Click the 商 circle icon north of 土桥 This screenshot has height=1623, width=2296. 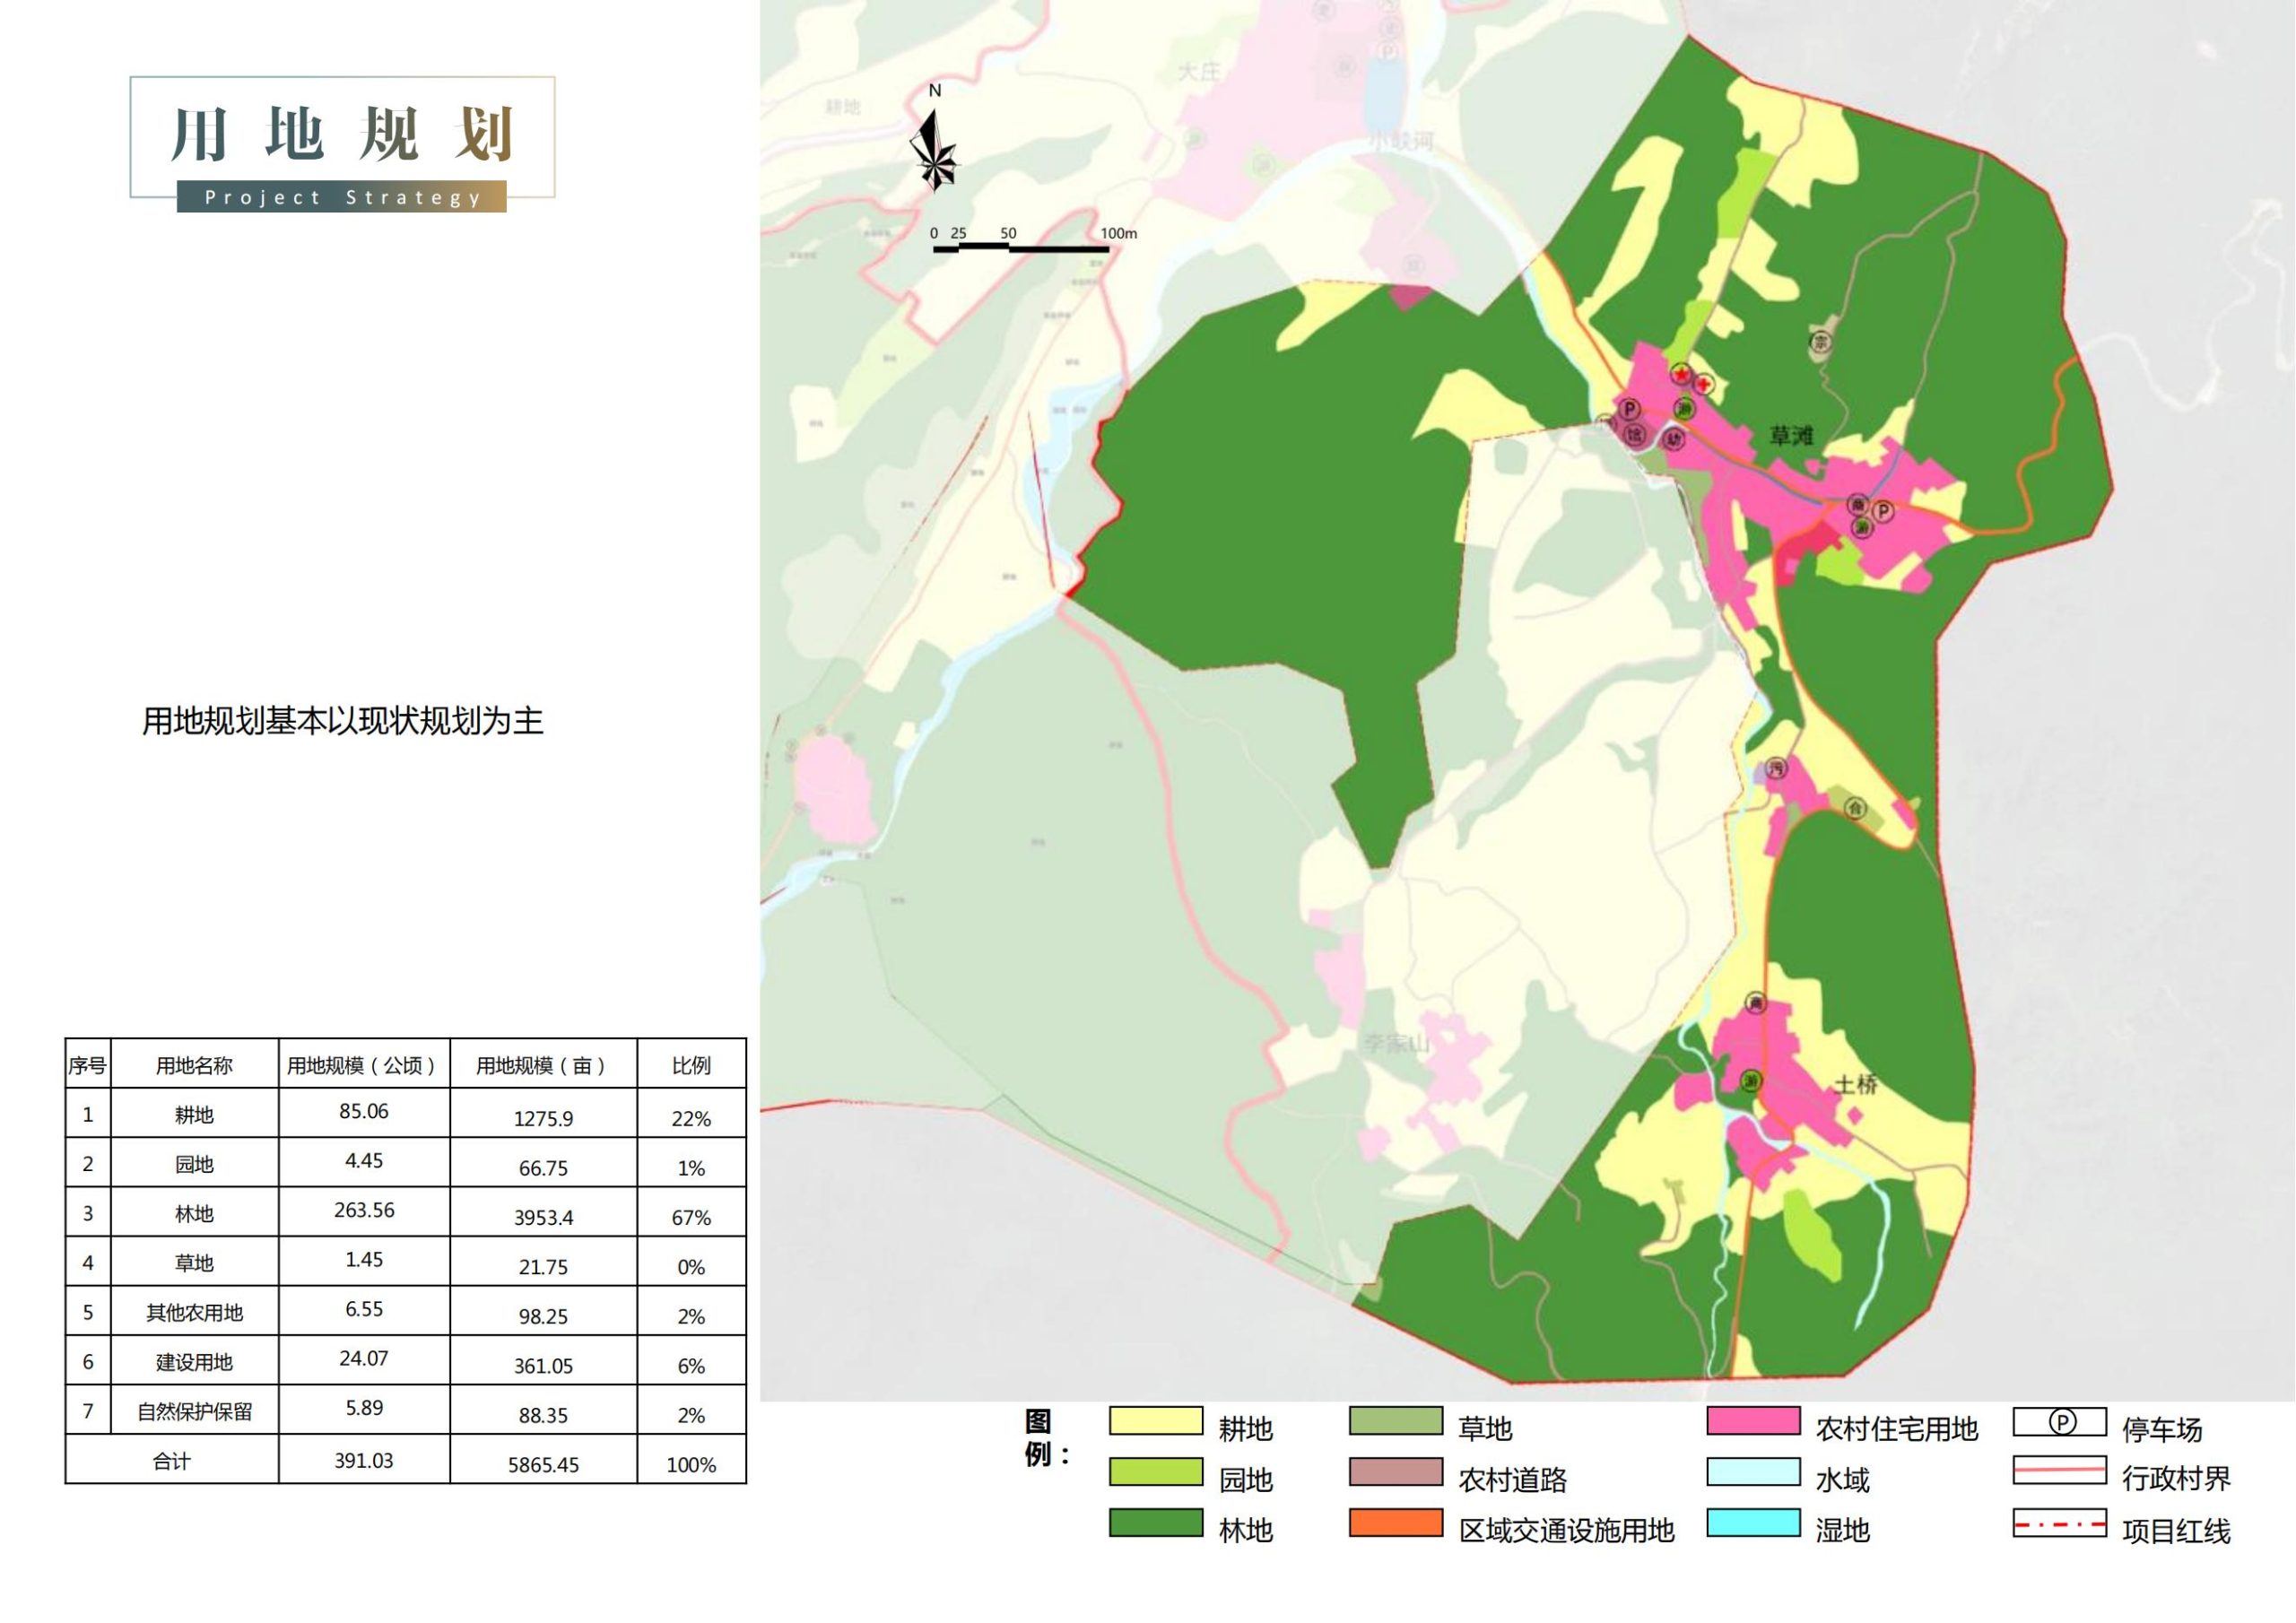[1755, 1003]
